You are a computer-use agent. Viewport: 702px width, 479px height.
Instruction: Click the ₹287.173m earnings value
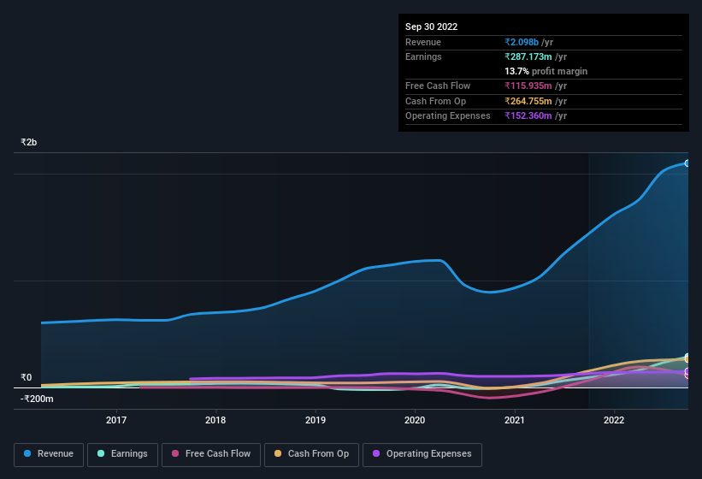(528, 56)
